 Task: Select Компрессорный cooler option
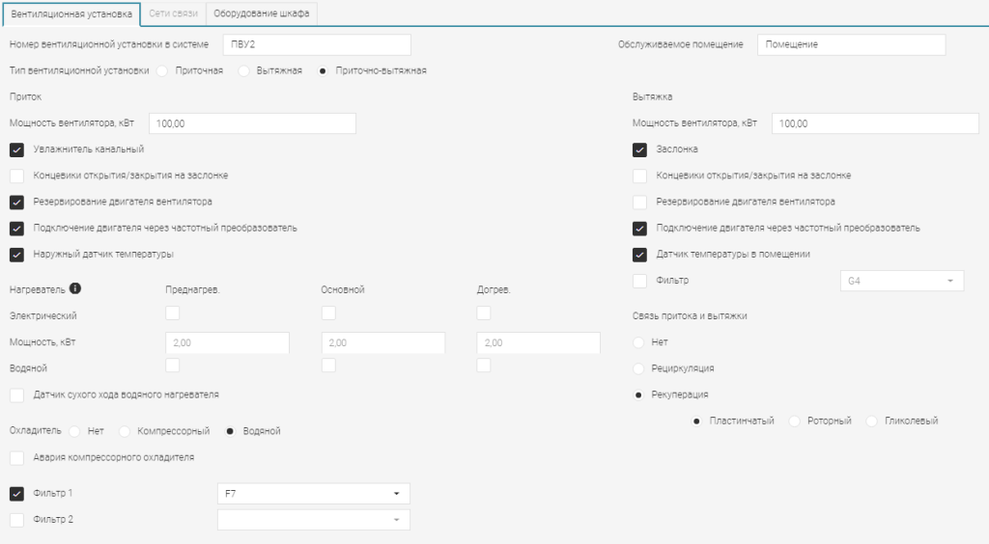tap(126, 431)
